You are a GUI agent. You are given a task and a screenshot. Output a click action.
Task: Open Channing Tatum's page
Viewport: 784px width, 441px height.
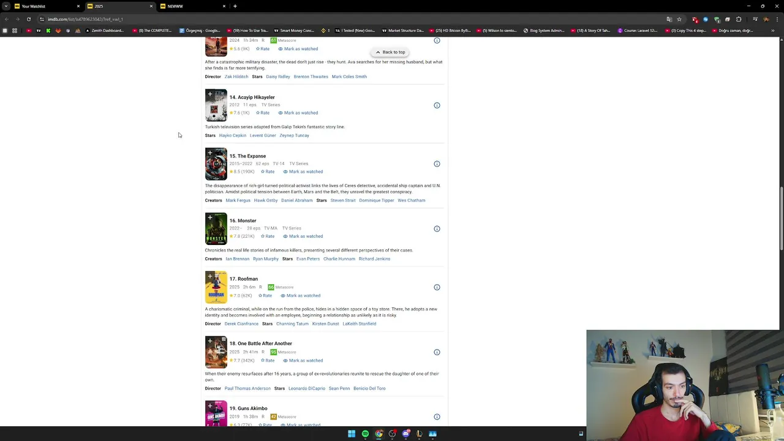point(292,324)
